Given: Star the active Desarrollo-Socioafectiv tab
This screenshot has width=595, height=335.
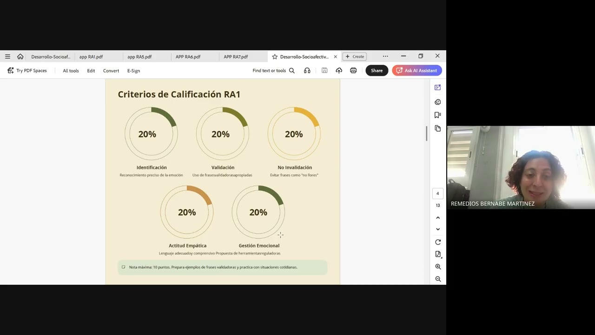Looking at the screenshot, I should tap(275, 57).
